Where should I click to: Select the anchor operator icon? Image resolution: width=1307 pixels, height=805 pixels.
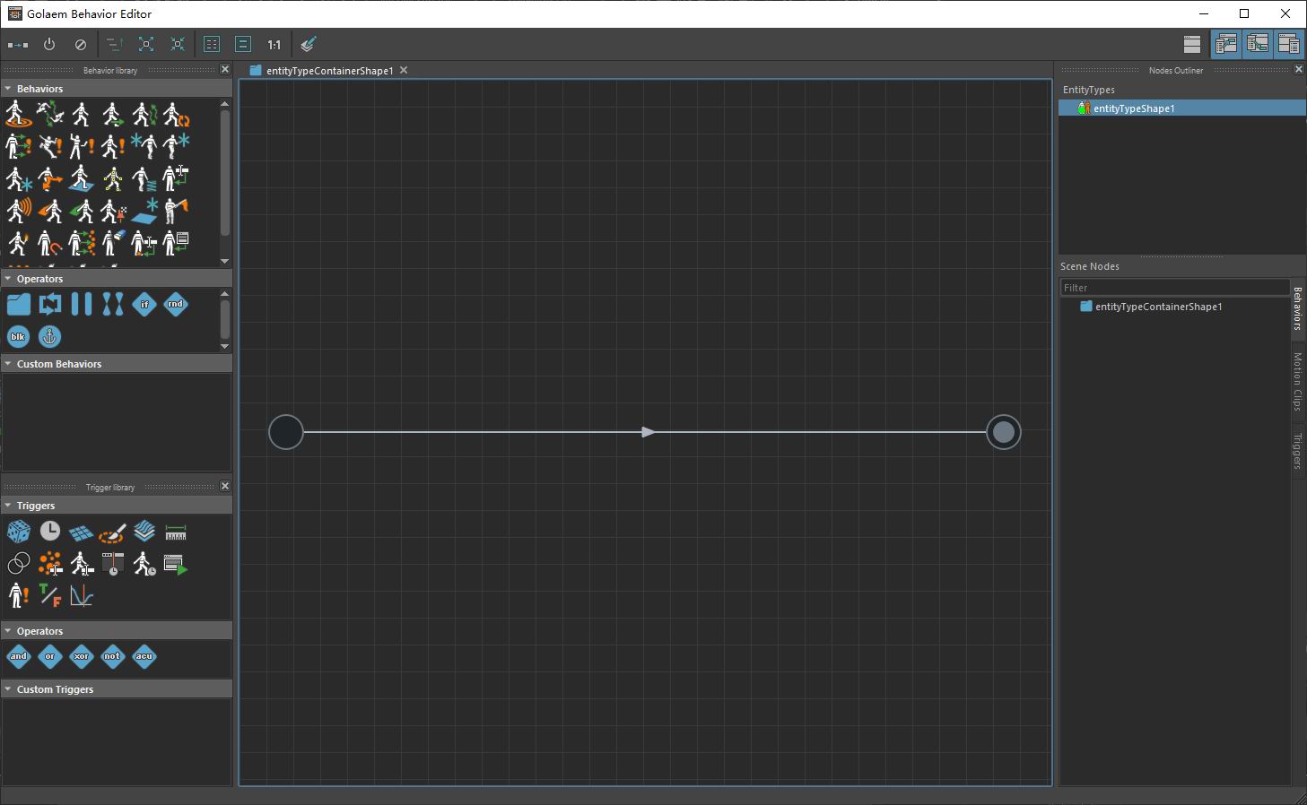point(50,336)
